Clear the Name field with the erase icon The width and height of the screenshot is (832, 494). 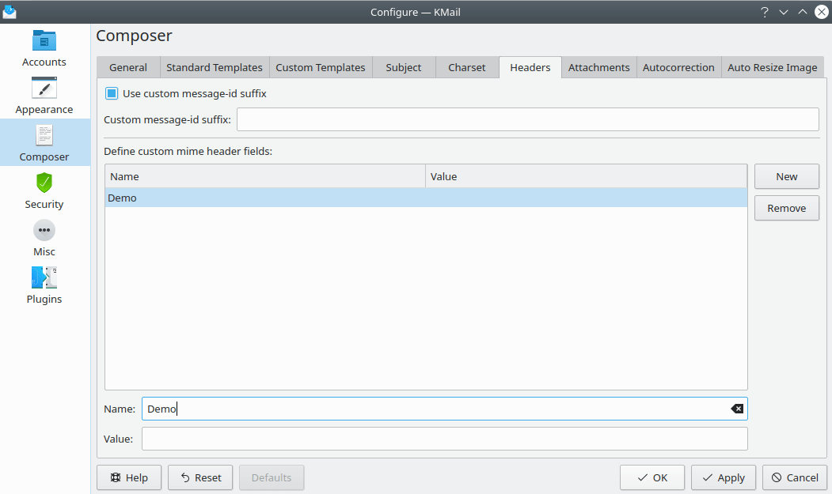[x=736, y=409]
